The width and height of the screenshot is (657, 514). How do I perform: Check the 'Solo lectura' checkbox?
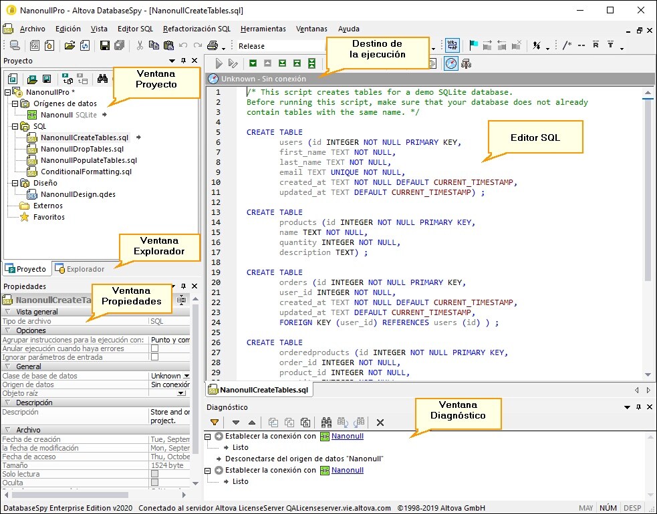pyautogui.click(x=154, y=474)
